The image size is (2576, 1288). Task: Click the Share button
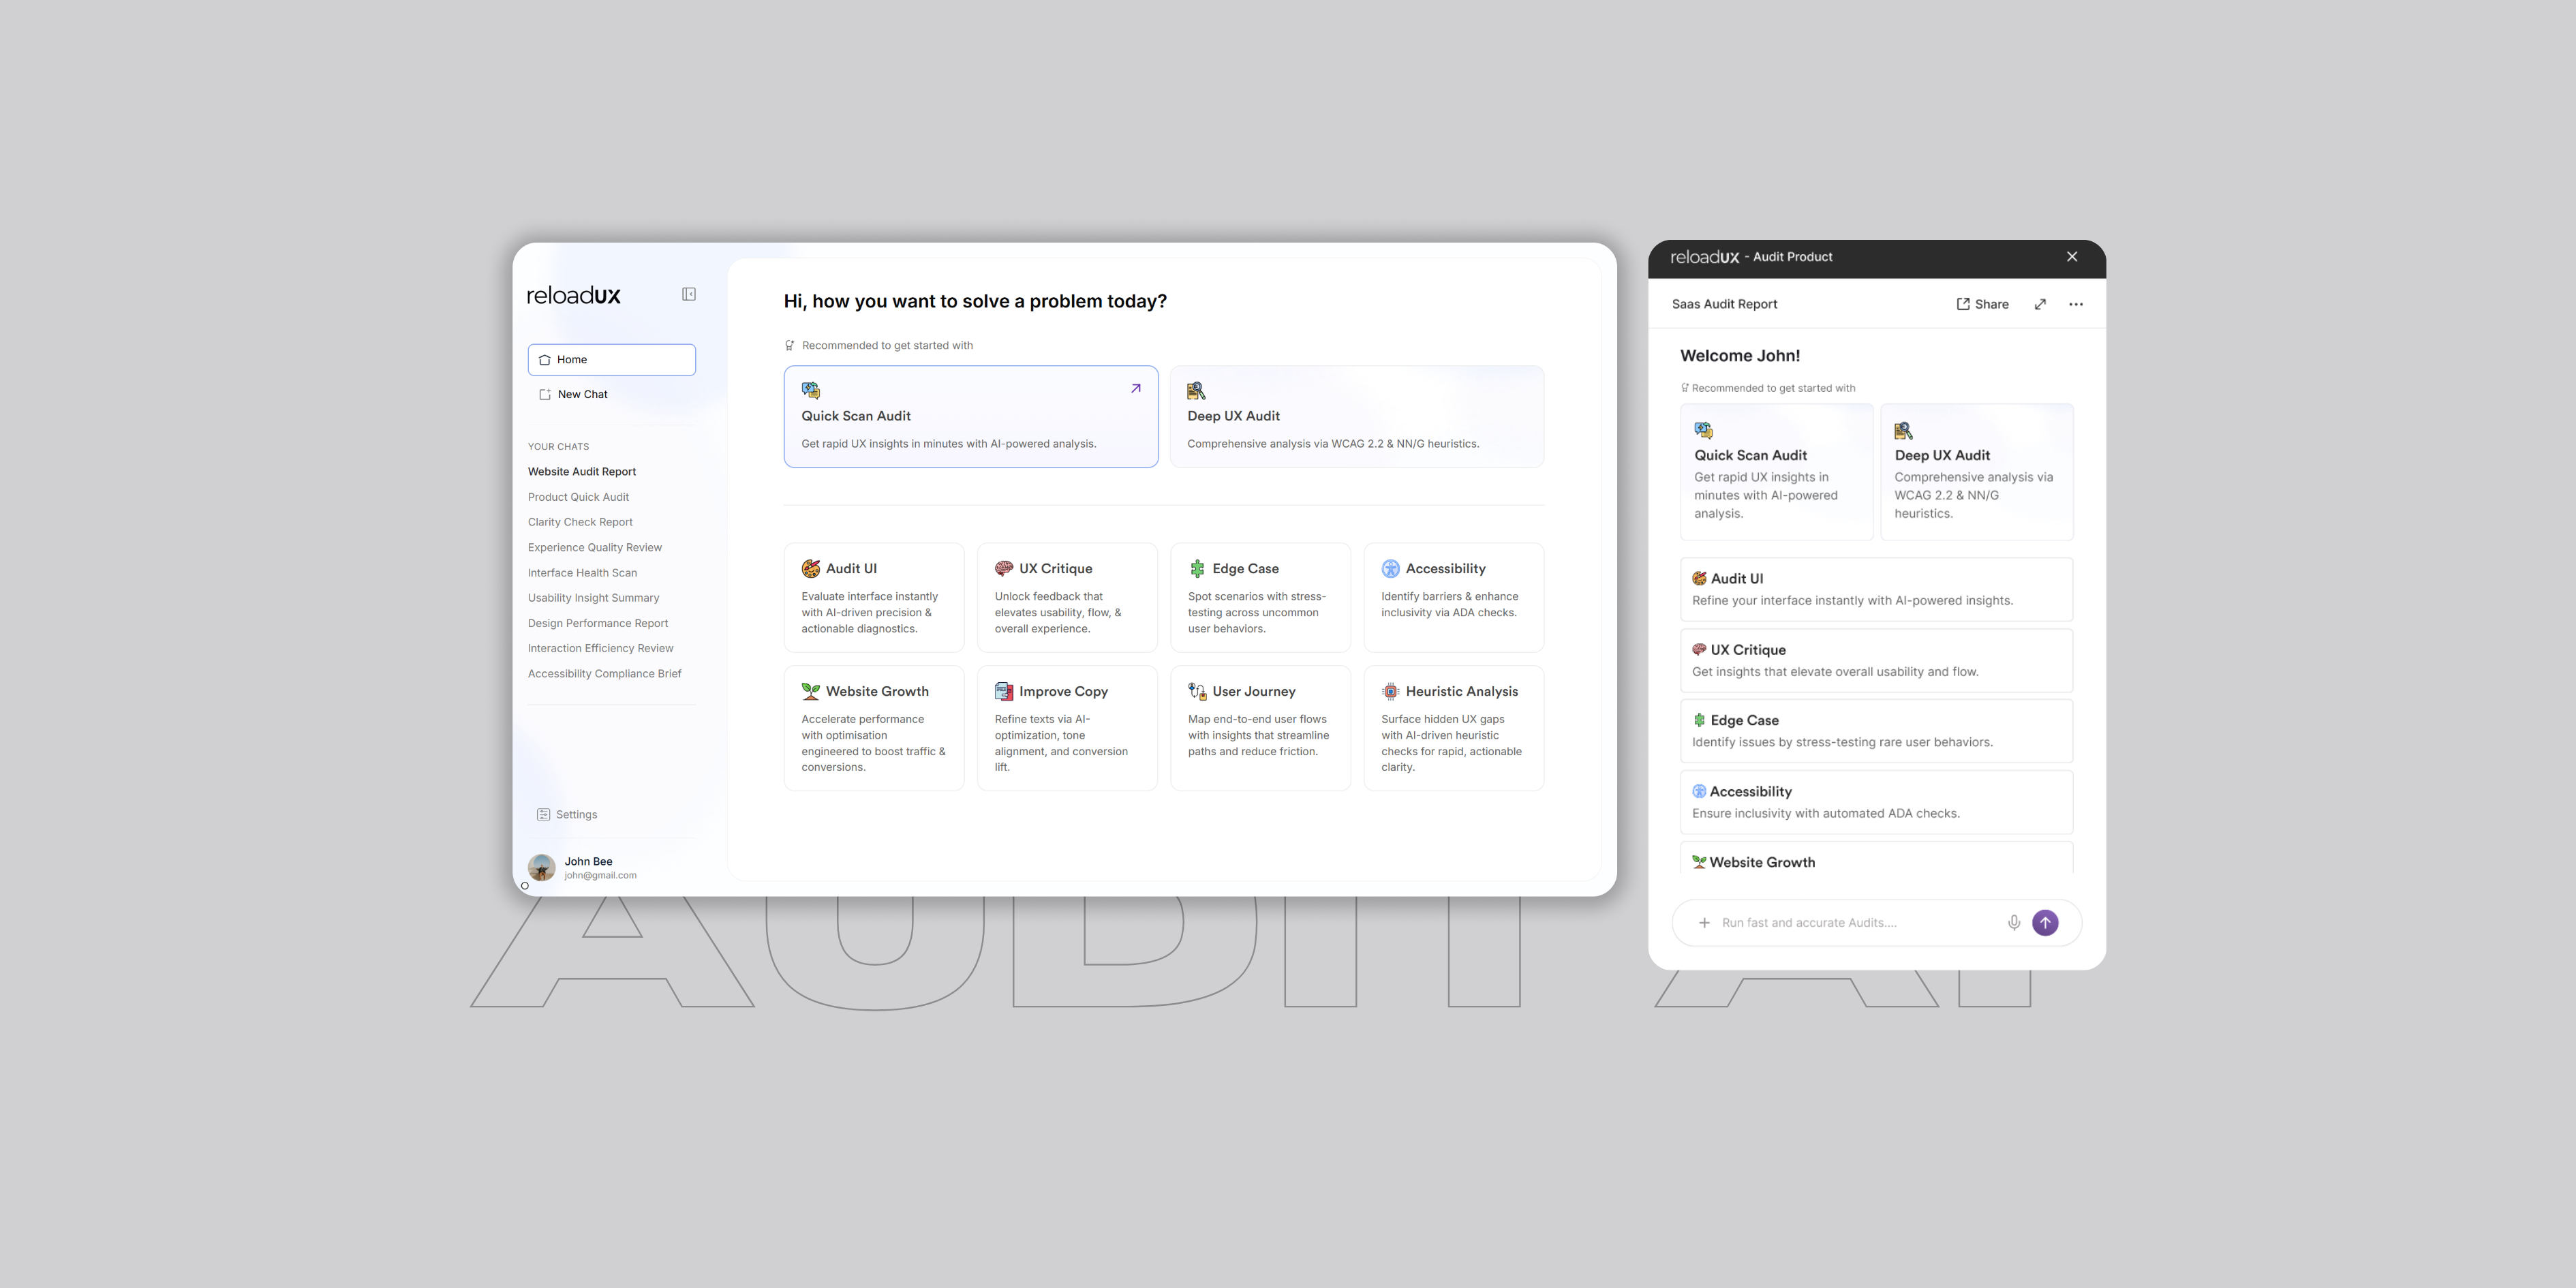coord(1982,304)
